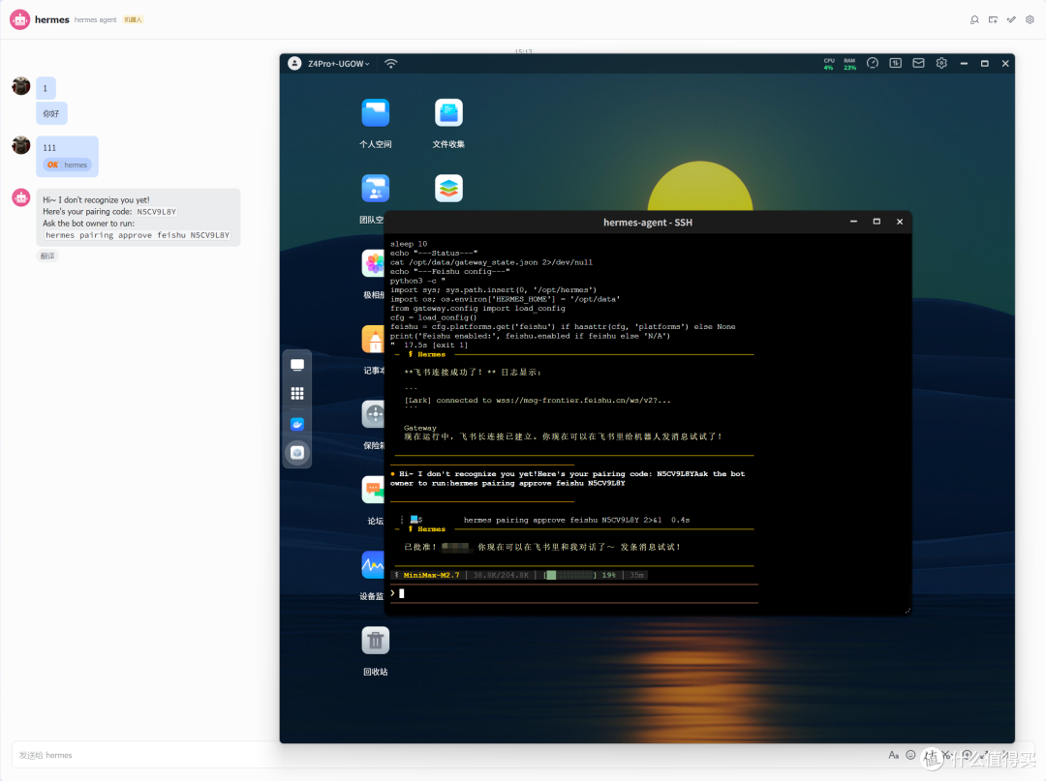The width and height of the screenshot is (1046, 781).
Task: Click the Wi-Fi status icon
Action: [391, 63]
